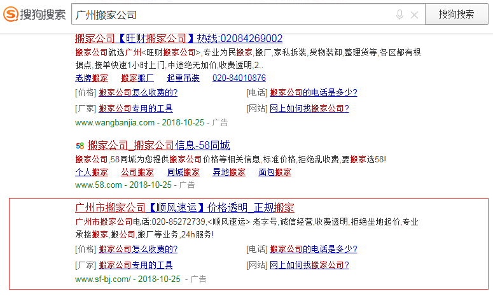Go to the 个人搬家 link

pyautogui.click(x=92, y=172)
